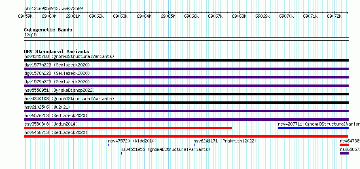Screen dimensions: 360x169
Task: Open nsv5556951 (ByrskaBishop2022) label
Action: [x=59, y=90]
